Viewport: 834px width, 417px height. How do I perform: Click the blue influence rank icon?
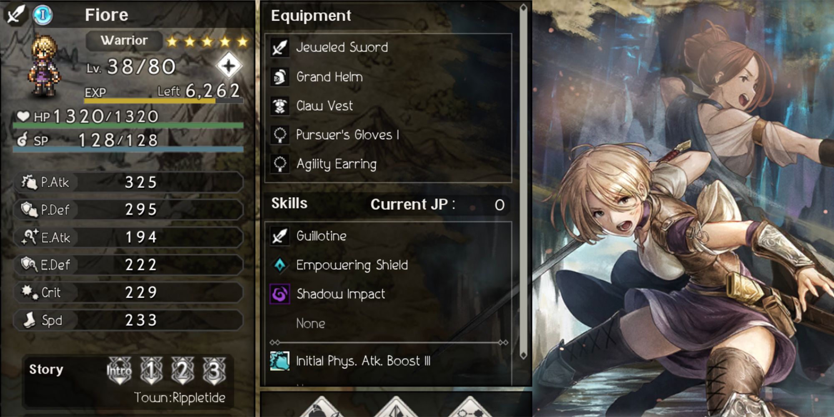[x=43, y=15]
